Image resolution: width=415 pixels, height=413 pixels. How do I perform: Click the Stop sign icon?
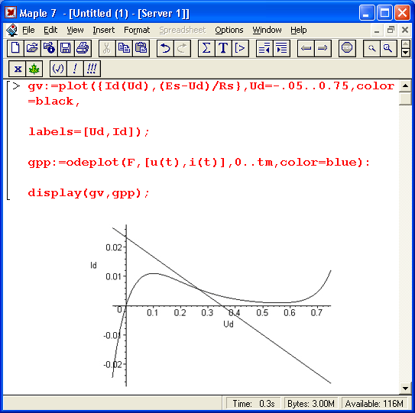347,48
